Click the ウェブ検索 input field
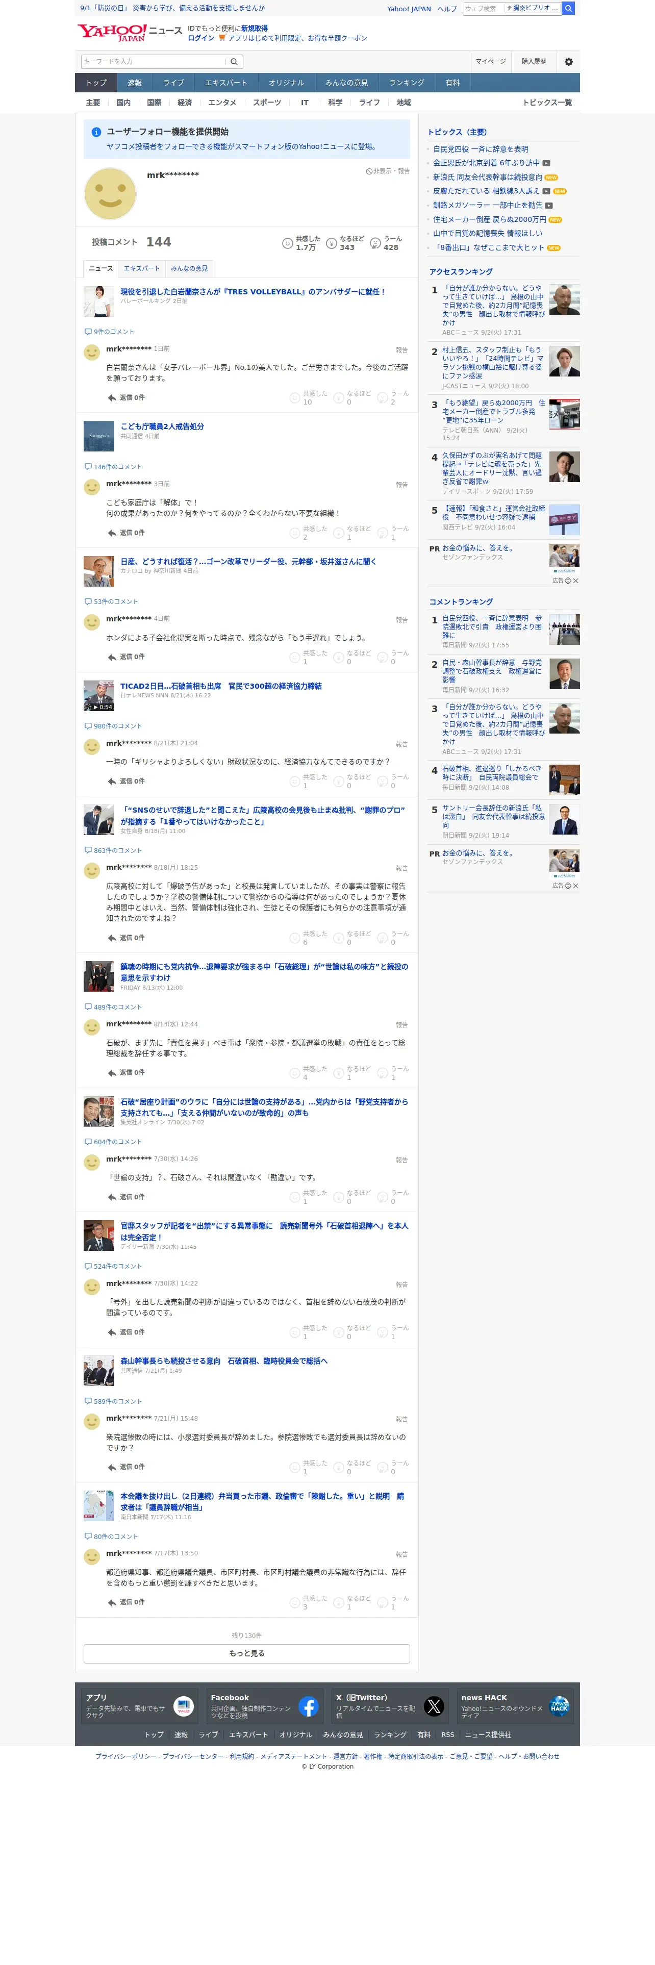 [484, 8]
